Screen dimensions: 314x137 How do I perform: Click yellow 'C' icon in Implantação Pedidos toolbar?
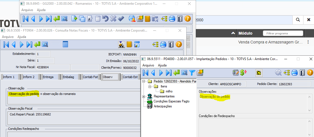(259, 73)
